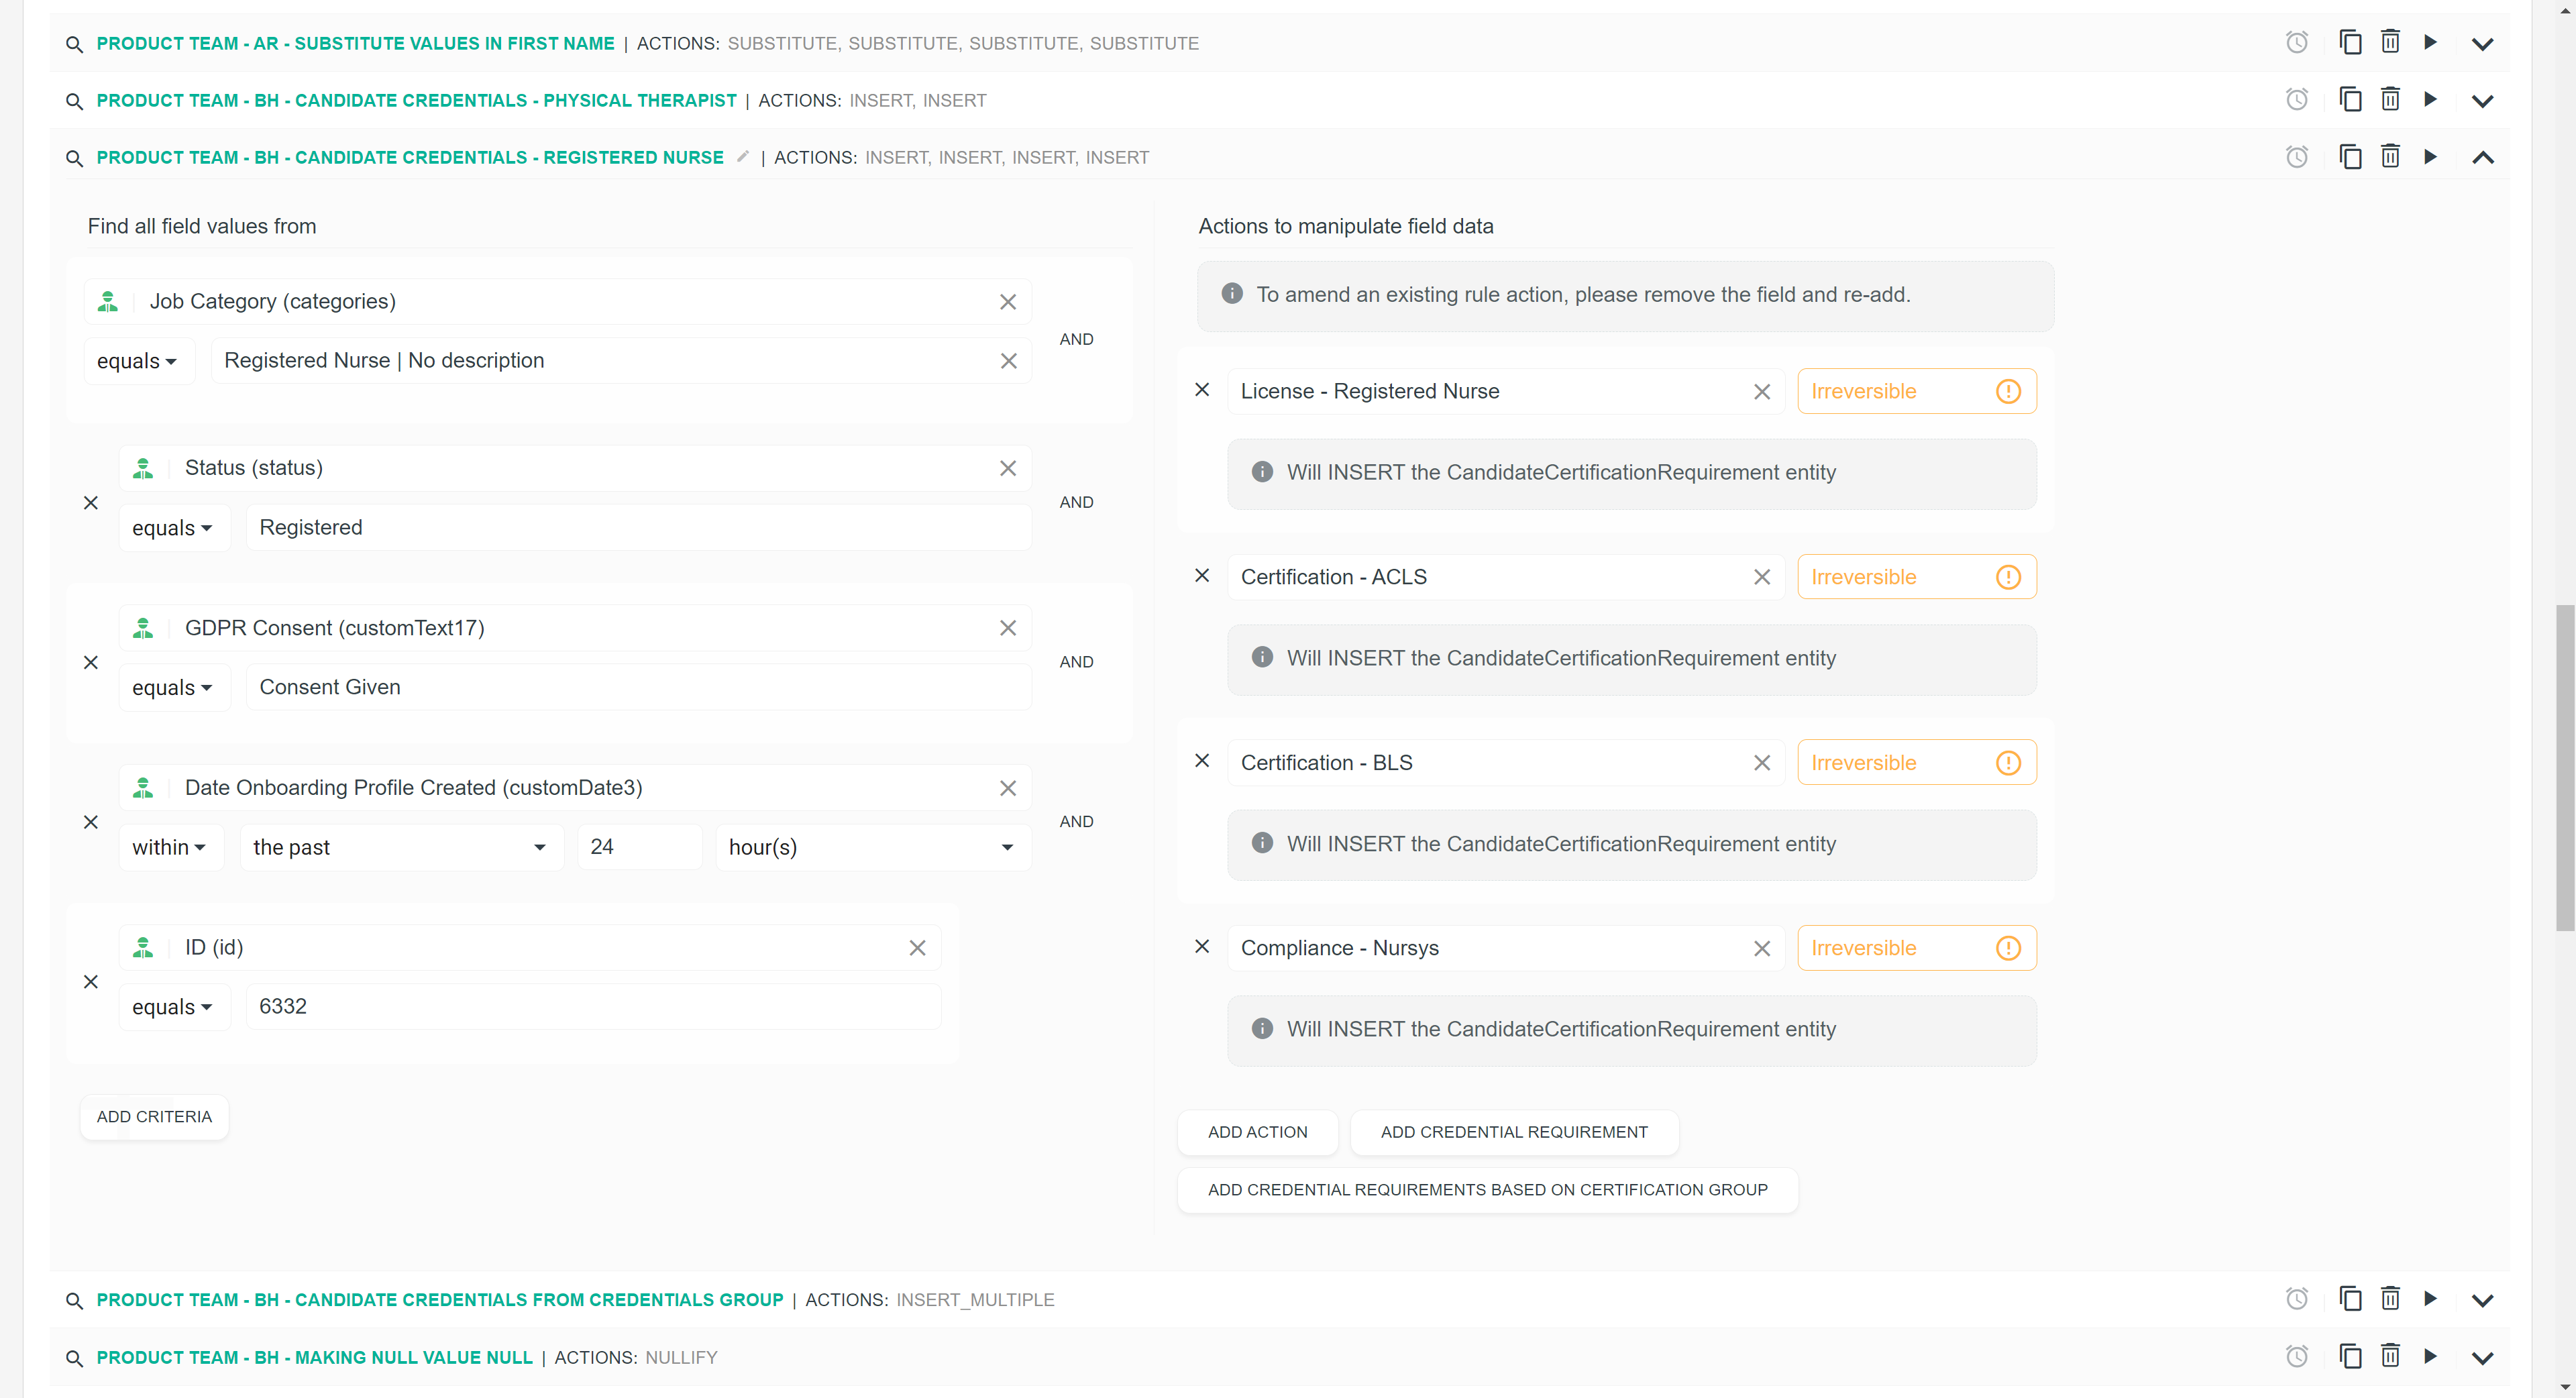2576x1398 pixels.
Task: Expand the Credentials From Credentials Group rule
Action: [2483, 1301]
